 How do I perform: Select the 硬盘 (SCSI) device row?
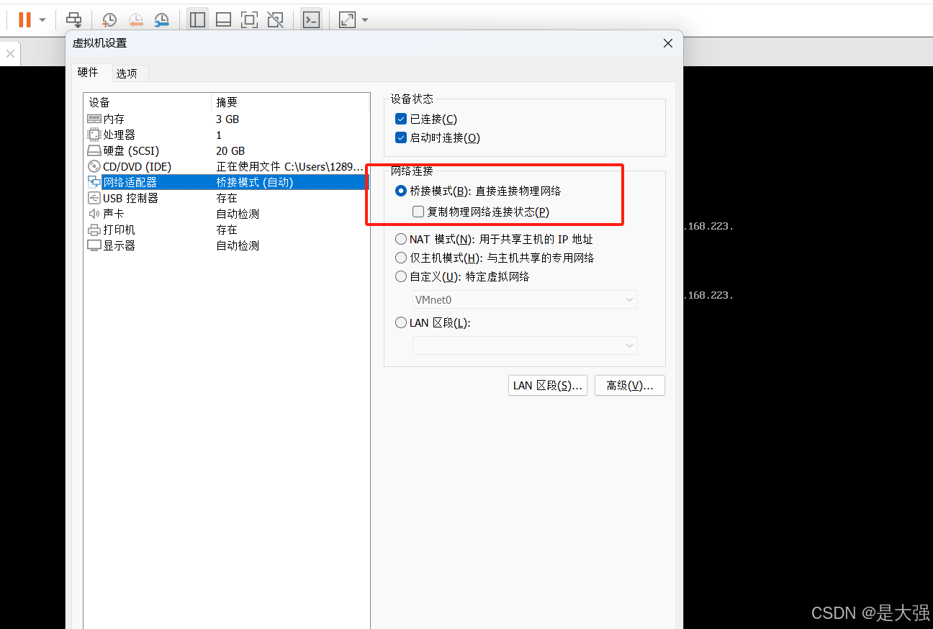click(226, 150)
